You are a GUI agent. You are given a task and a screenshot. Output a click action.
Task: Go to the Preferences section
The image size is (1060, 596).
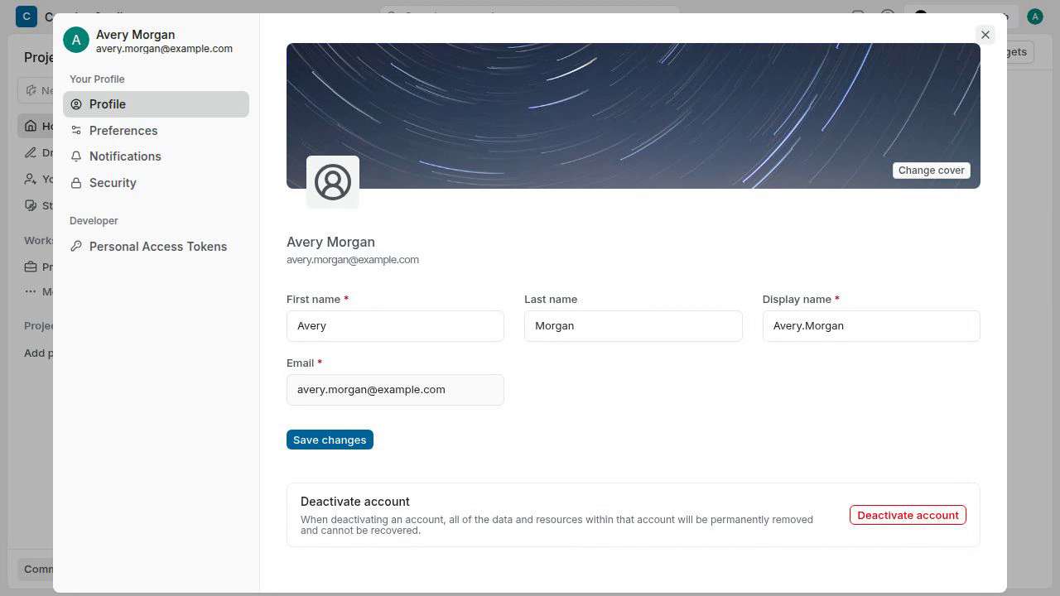click(x=156, y=131)
